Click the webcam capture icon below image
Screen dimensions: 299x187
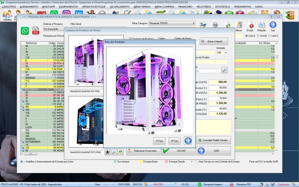tap(107, 151)
